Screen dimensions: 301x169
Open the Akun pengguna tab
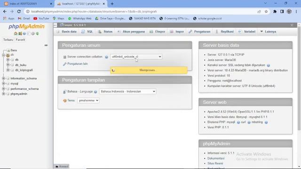tap(131, 31)
